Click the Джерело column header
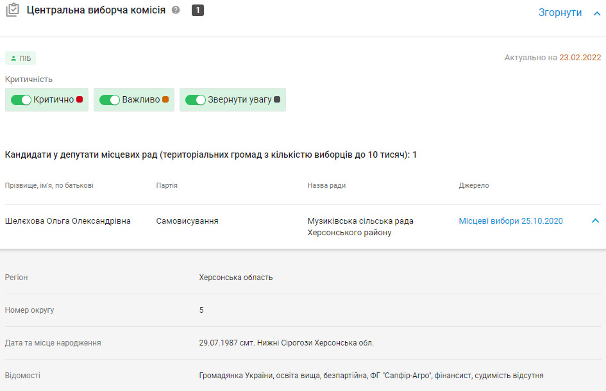 474,186
